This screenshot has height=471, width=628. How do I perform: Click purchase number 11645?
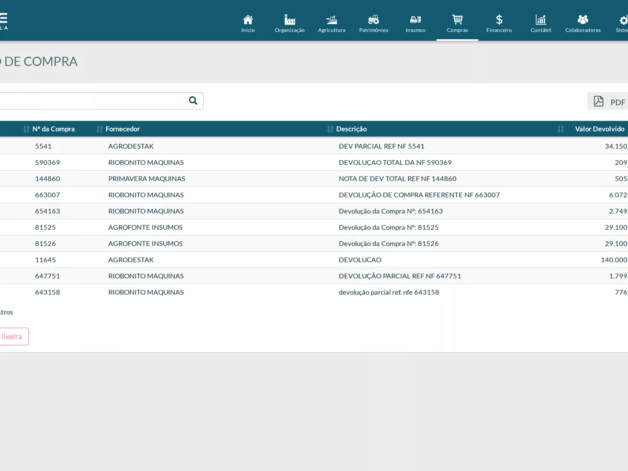pyautogui.click(x=46, y=260)
